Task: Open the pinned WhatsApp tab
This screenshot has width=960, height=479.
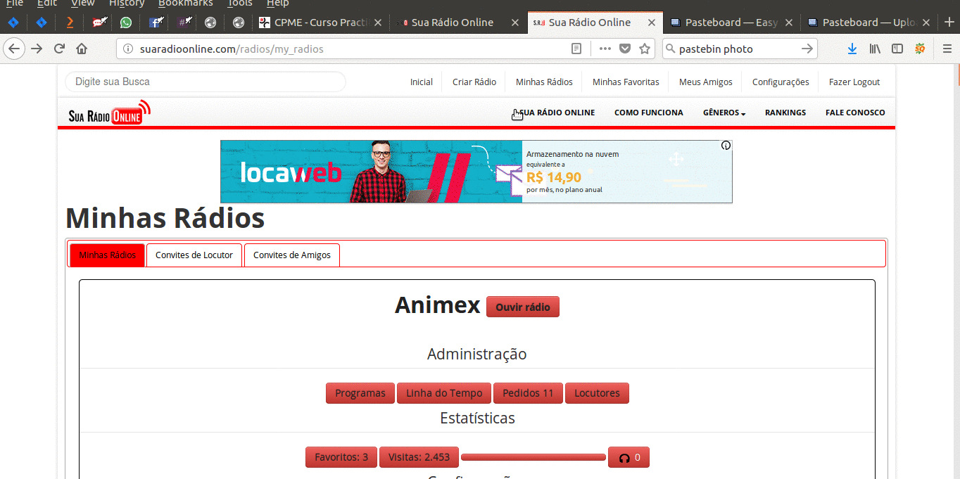Action: (126, 23)
